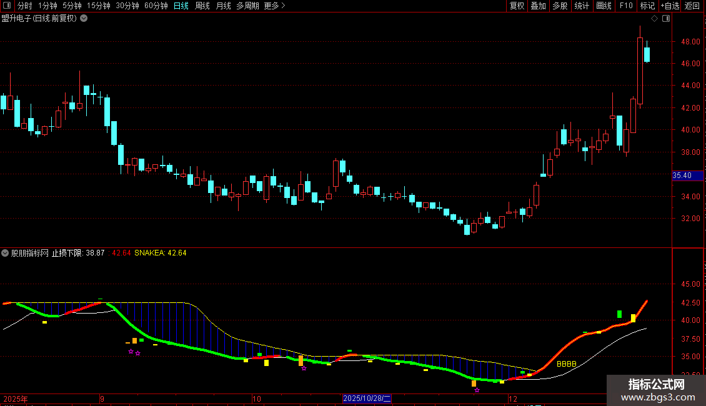Select the 2025/10/28 date marker

coord(367,399)
